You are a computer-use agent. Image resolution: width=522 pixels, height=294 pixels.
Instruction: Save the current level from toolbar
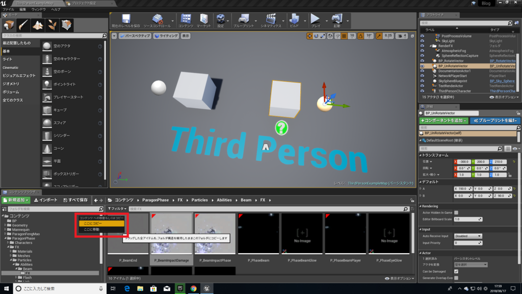click(126, 21)
